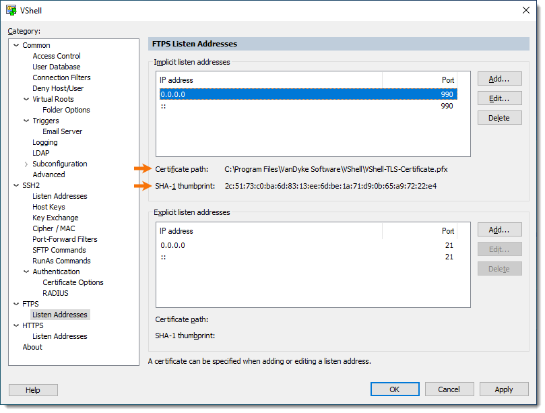The image size is (545, 413).
Task: Collapse the SSH2 category
Action: click(x=16, y=186)
